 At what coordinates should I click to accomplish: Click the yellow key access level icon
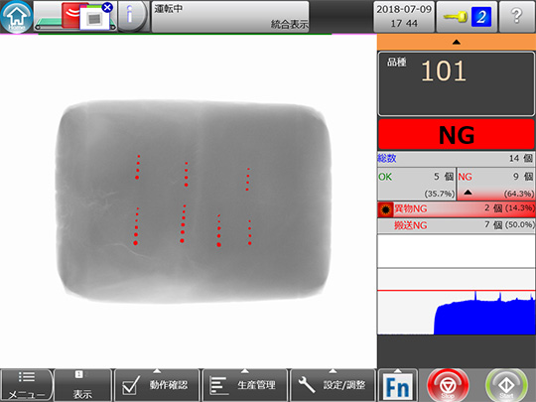(456, 17)
